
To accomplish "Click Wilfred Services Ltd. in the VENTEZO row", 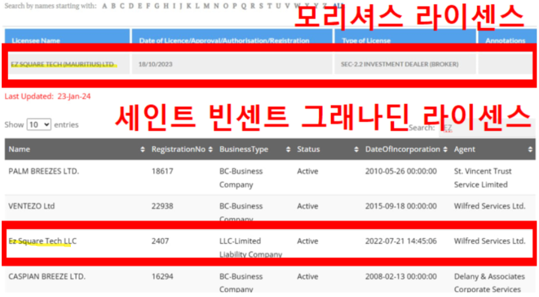I will click(x=490, y=206).
